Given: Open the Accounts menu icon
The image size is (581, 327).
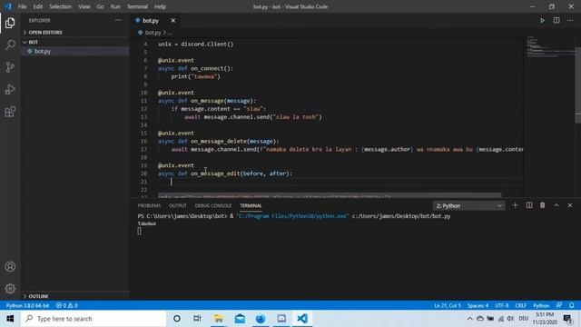Looking at the screenshot, I should click(10, 266).
